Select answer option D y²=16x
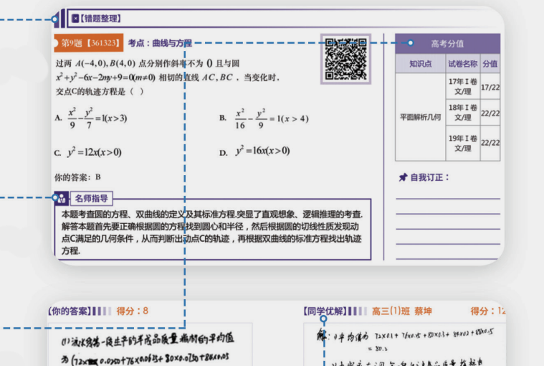 pos(262,151)
